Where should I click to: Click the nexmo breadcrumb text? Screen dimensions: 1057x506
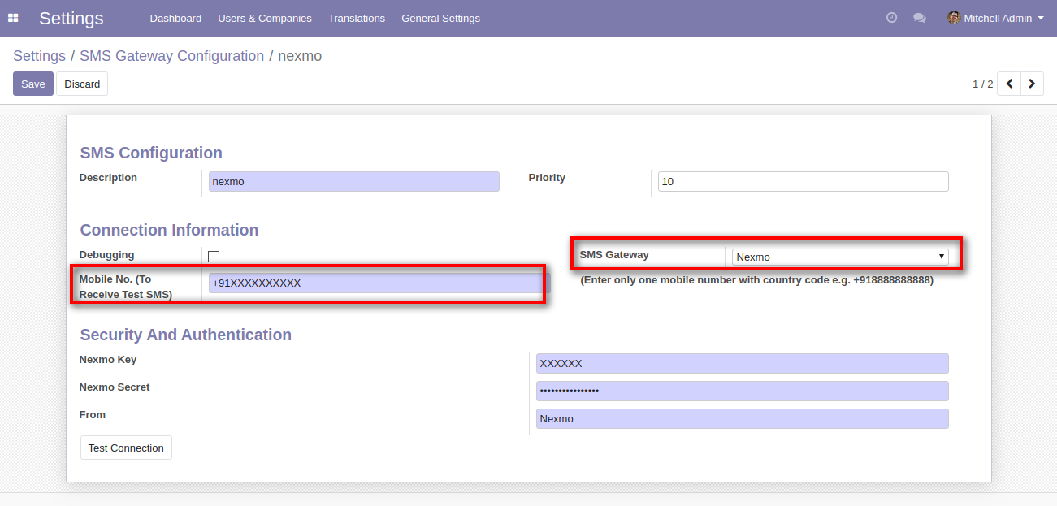(300, 56)
